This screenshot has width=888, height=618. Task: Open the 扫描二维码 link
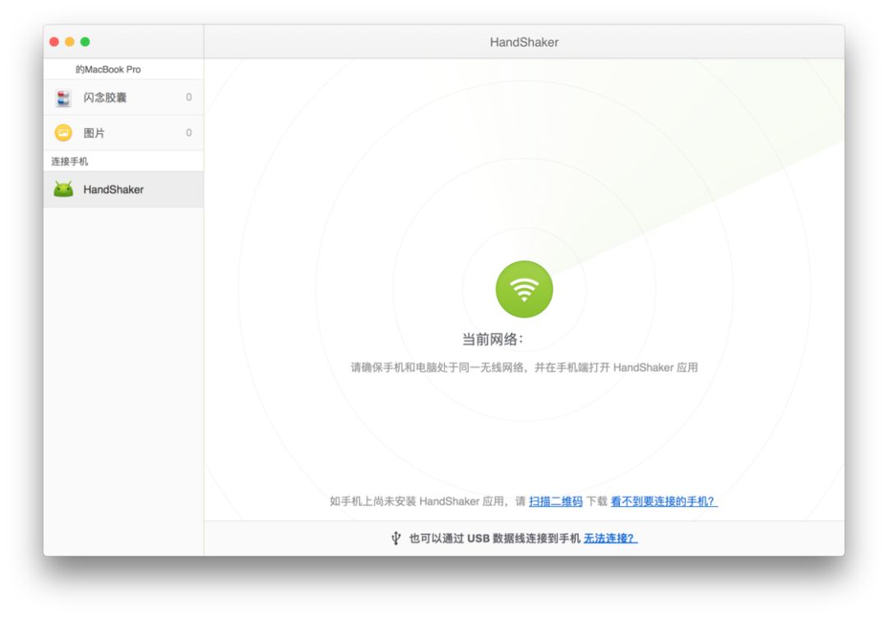556,501
